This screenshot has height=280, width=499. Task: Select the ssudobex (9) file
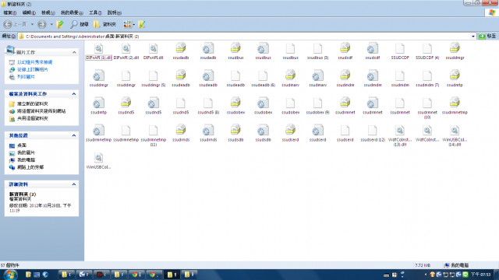point(317,106)
